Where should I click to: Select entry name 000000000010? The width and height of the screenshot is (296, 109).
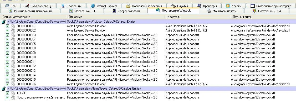[26, 57]
